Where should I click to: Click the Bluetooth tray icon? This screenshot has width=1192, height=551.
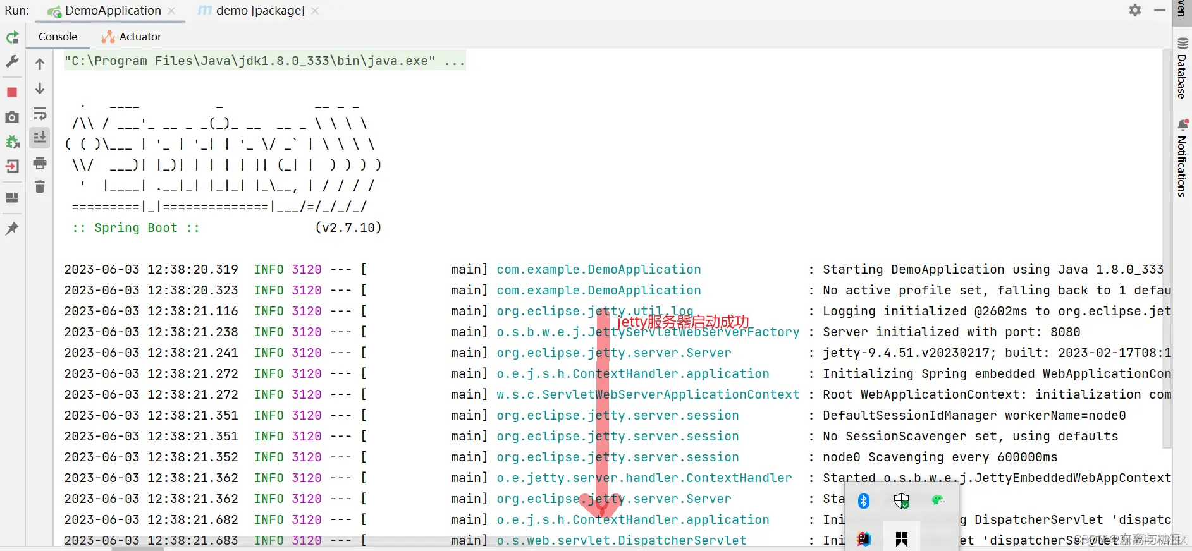pyautogui.click(x=864, y=501)
